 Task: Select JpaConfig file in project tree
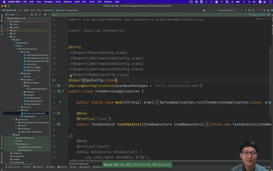click(x=31, y=64)
